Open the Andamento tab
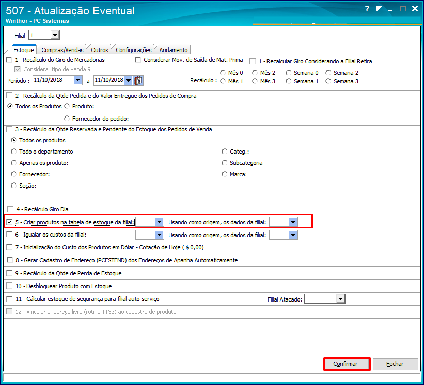The width and height of the screenshot is (424, 385). pyautogui.click(x=174, y=50)
